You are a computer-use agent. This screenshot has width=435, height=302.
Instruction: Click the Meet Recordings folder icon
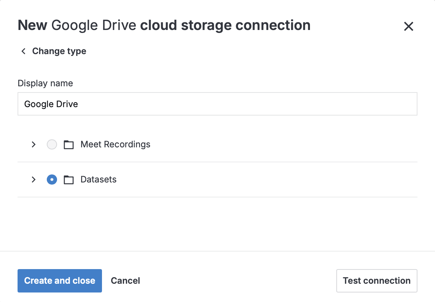(68, 144)
